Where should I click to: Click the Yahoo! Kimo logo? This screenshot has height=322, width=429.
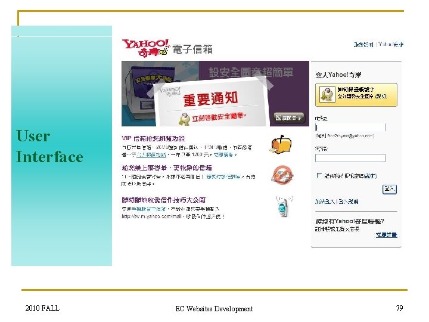pos(146,48)
